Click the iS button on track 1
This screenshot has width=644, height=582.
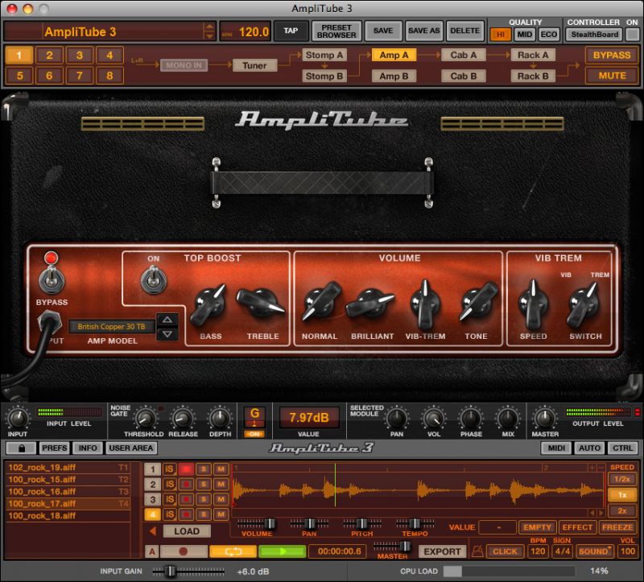[x=169, y=469]
